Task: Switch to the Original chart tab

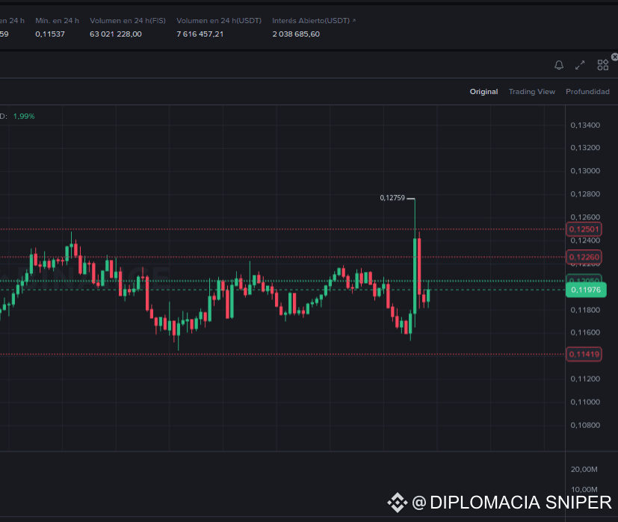Action: [x=483, y=91]
